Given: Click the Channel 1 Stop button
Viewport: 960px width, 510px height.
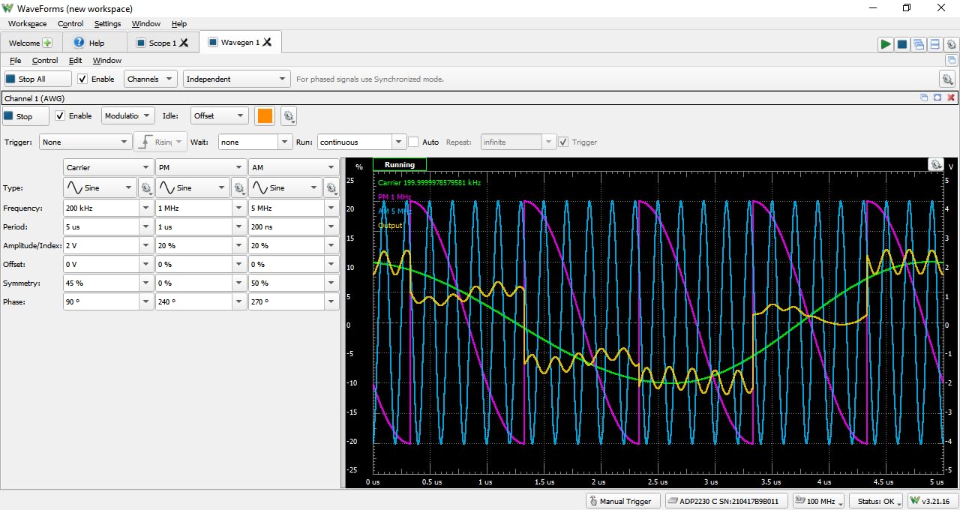Looking at the screenshot, I should (x=25, y=116).
